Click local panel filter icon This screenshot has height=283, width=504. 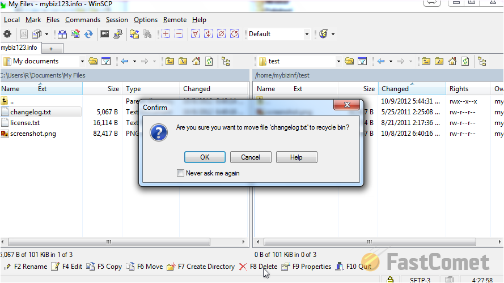pos(106,61)
